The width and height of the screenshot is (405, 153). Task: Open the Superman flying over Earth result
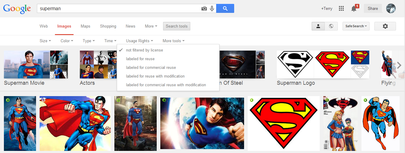(202, 123)
